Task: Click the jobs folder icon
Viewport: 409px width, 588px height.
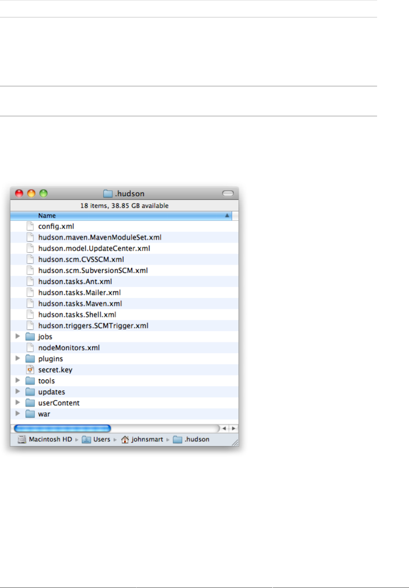Action: pyautogui.click(x=30, y=337)
